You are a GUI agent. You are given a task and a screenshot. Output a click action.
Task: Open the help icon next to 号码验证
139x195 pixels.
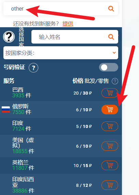click(33, 68)
